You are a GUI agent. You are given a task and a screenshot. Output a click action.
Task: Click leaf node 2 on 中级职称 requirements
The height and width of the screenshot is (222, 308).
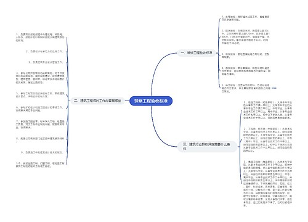coord(267,140)
